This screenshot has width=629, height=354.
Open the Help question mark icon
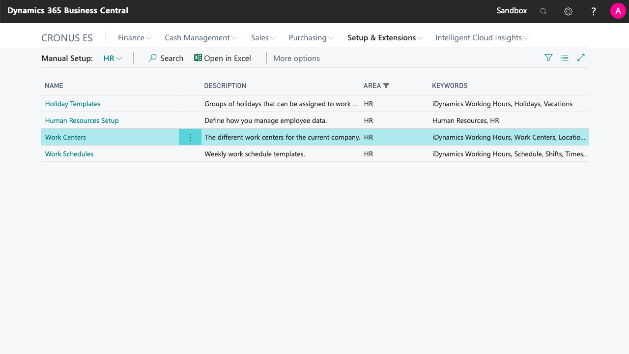click(x=593, y=11)
